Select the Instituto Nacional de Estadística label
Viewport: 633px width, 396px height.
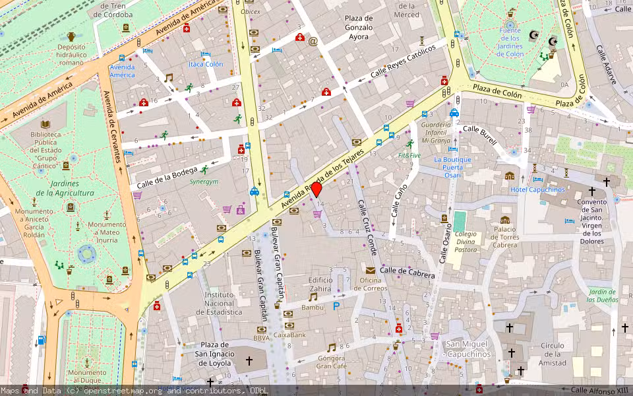(x=219, y=304)
